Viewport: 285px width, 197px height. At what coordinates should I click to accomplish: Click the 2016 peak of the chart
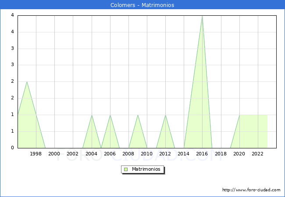(x=202, y=17)
